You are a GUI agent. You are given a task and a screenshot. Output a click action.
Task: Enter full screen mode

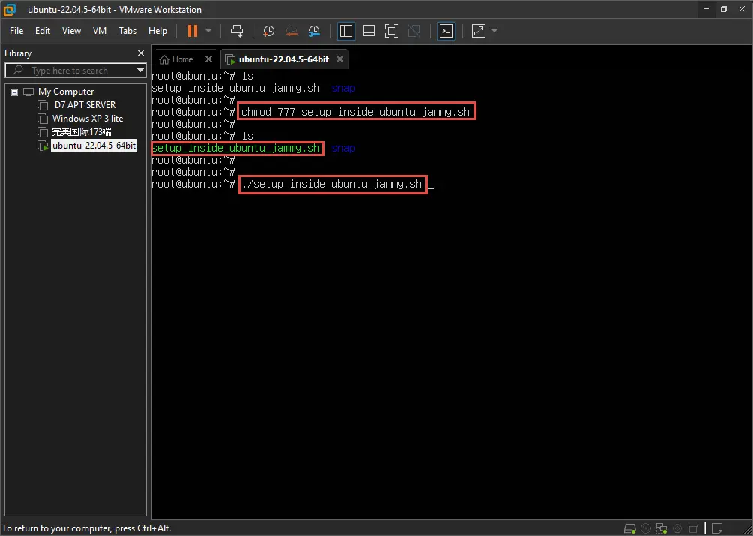click(391, 31)
